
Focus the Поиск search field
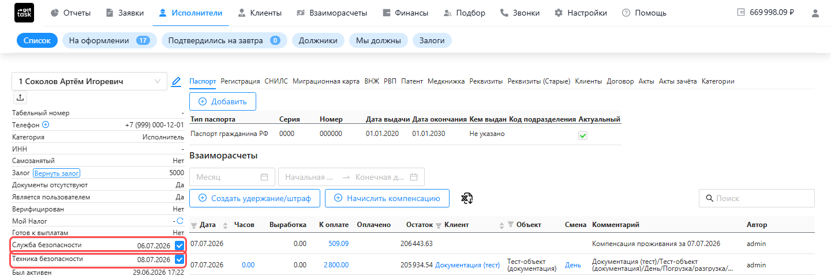[x=757, y=198]
